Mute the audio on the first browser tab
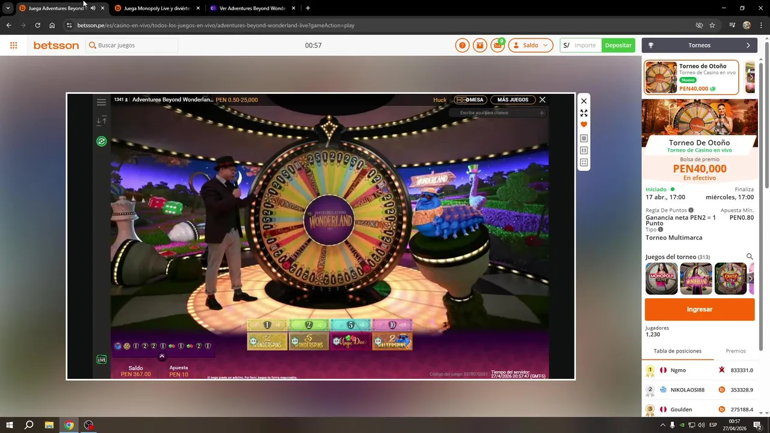The height and width of the screenshot is (433, 770). click(x=93, y=8)
